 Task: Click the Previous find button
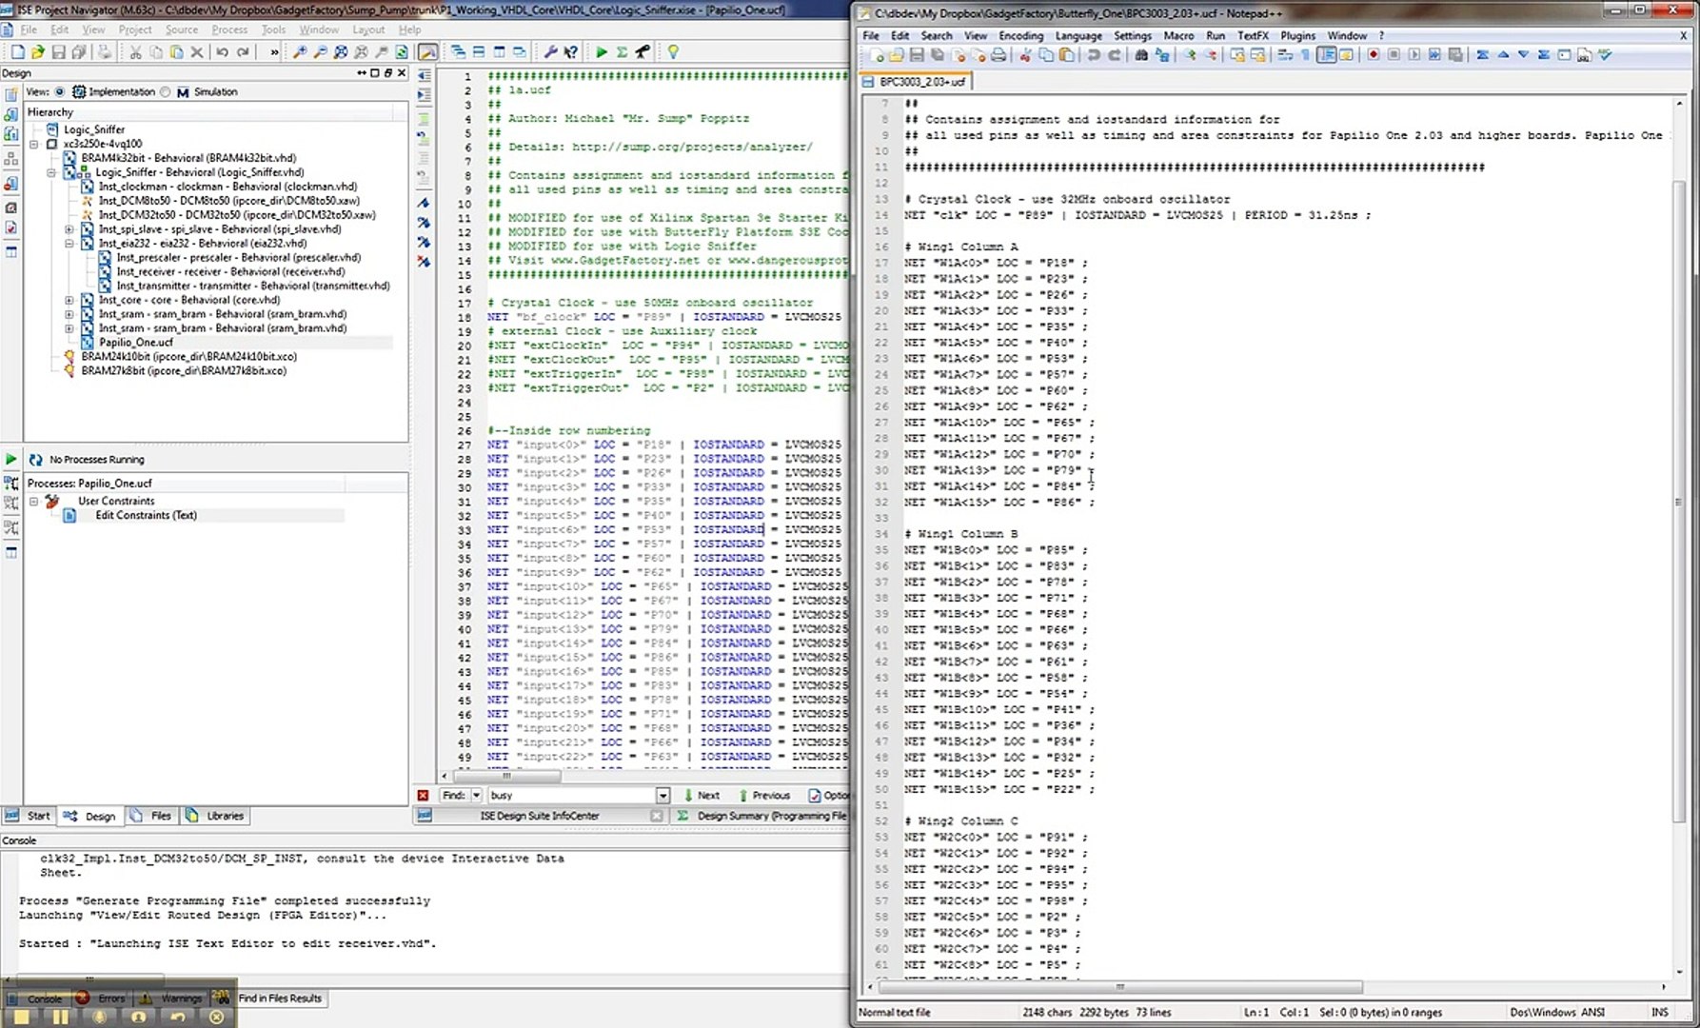(764, 795)
